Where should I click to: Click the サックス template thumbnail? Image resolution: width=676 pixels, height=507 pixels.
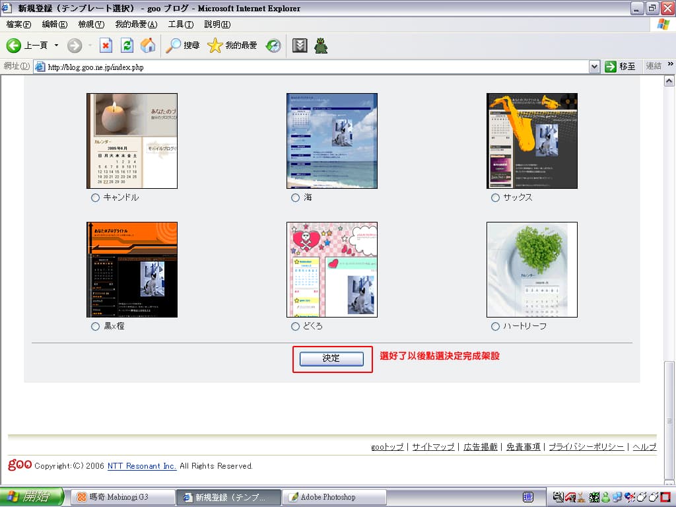pos(531,141)
